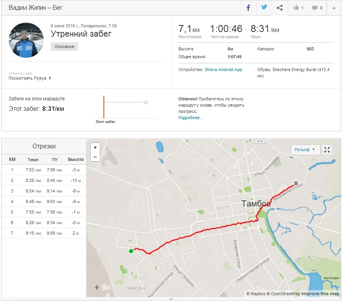342x301 pixels.
Task: Select kilometer 7 split row
Action: pyautogui.click(x=44, y=233)
